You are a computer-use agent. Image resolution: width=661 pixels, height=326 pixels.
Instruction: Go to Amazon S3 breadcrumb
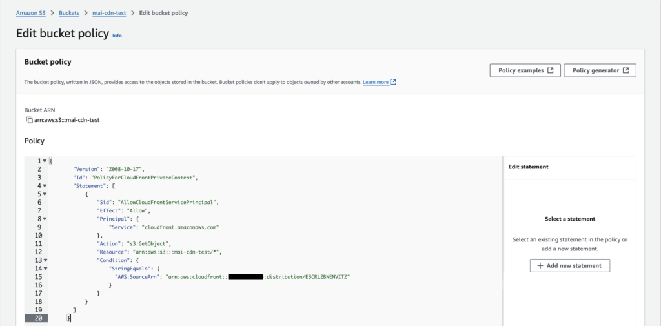[x=31, y=13]
